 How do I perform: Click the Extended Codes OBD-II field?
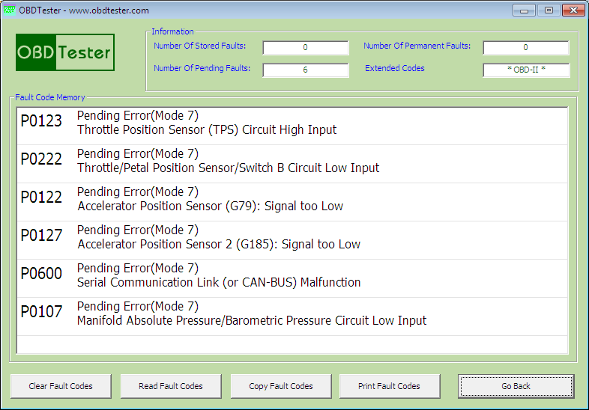click(525, 70)
